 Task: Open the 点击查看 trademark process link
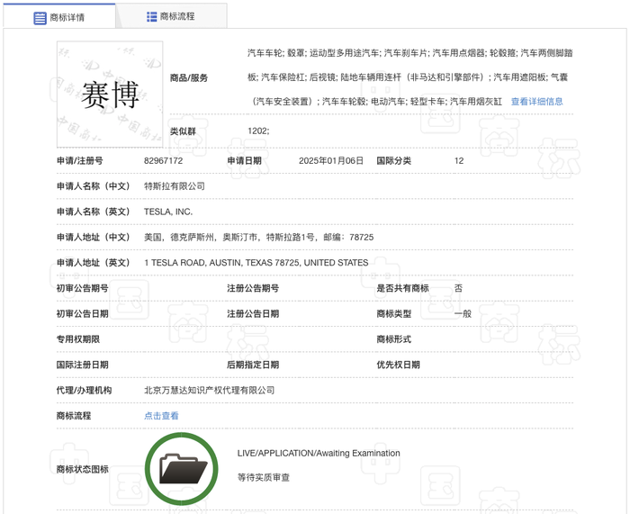point(161,416)
